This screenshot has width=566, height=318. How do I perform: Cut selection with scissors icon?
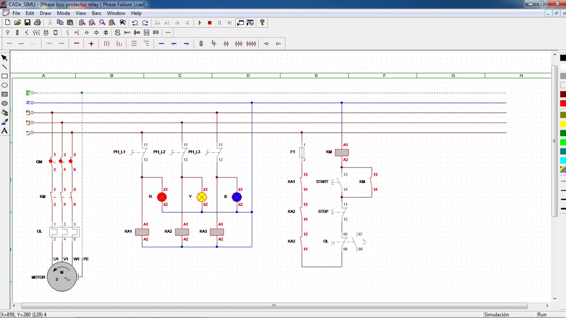50,23
